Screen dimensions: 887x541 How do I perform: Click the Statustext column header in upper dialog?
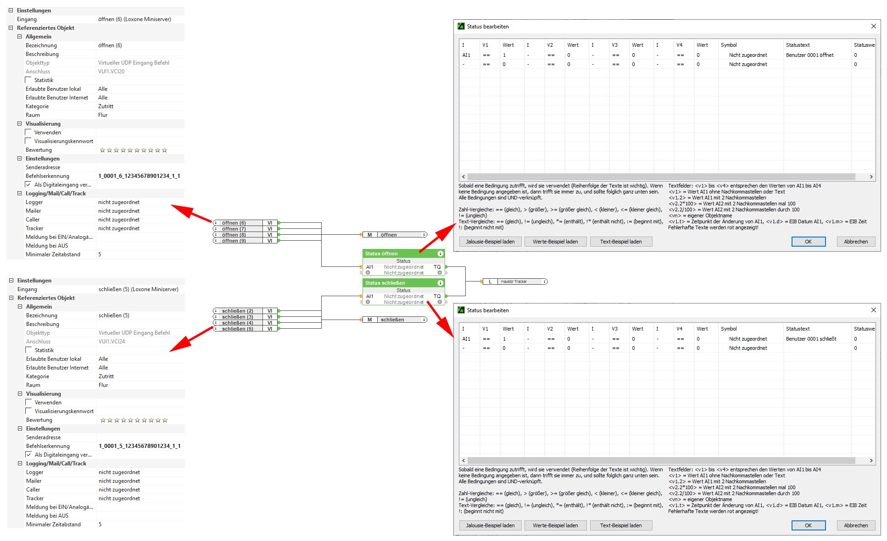click(x=798, y=45)
